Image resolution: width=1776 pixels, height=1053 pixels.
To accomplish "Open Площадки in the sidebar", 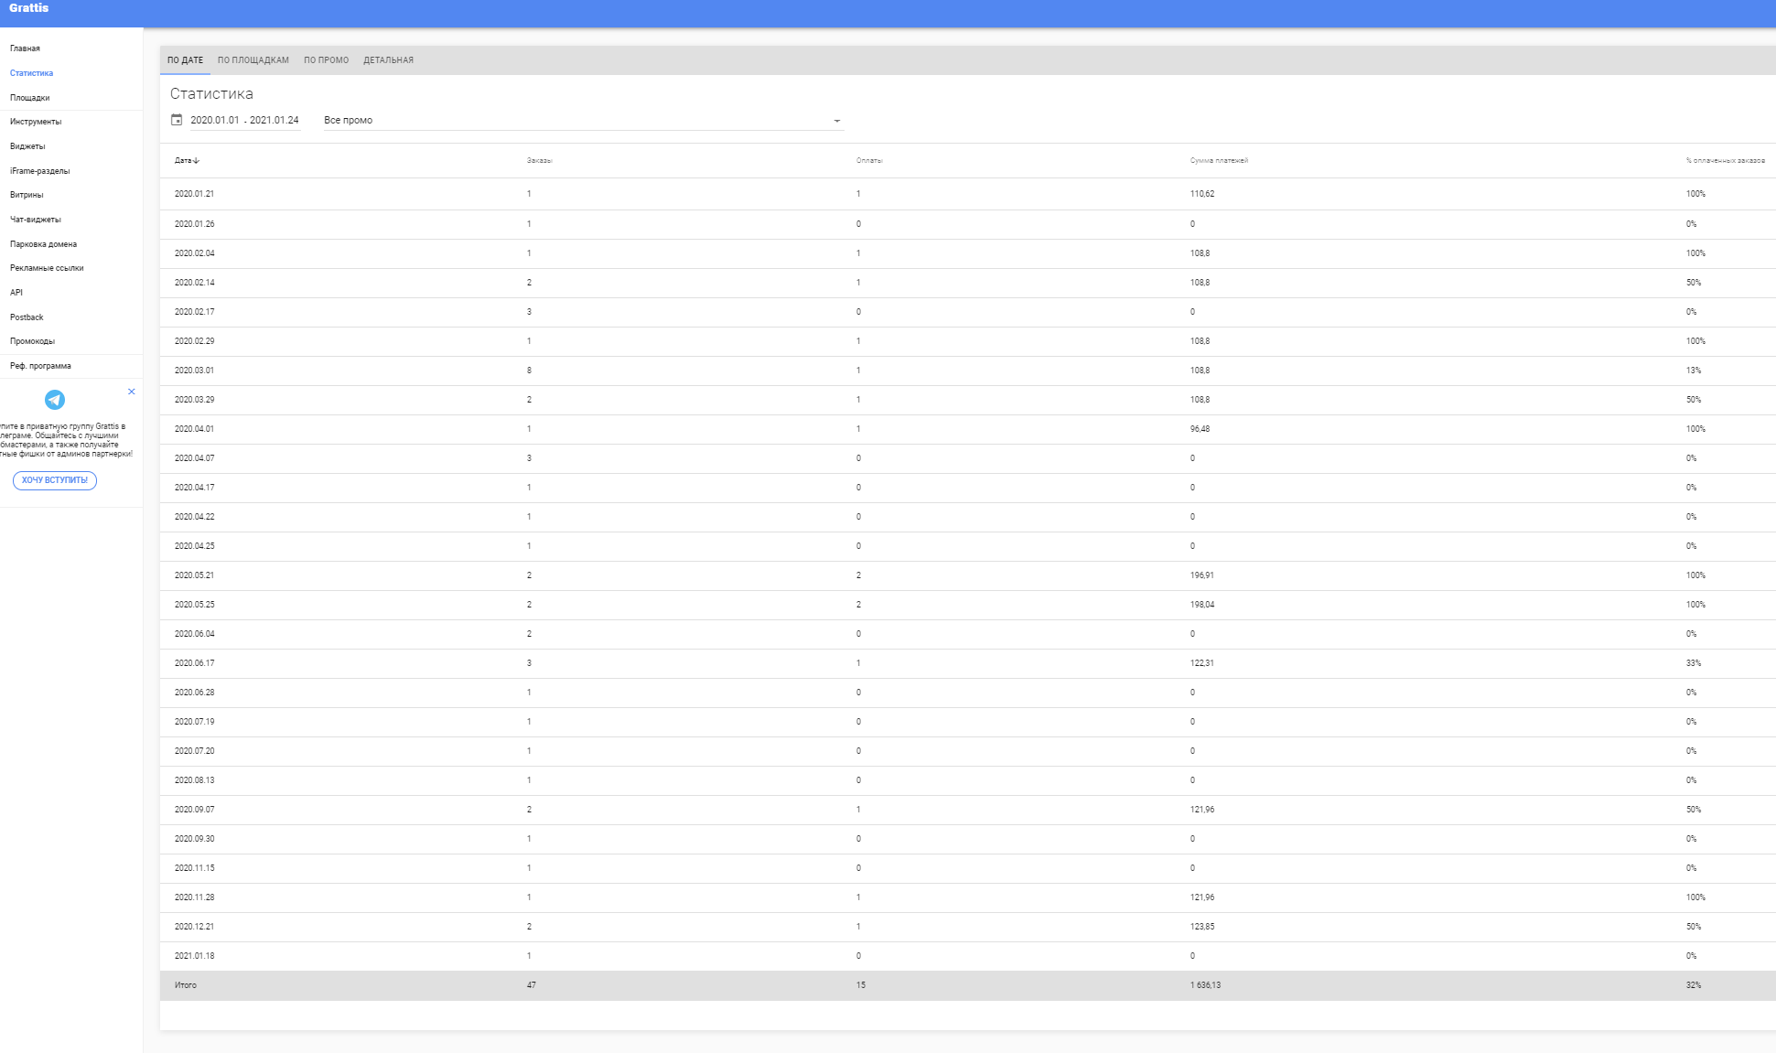I will coord(30,98).
